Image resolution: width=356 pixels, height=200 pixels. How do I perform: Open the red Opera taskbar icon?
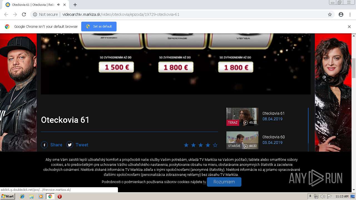tap(60, 196)
